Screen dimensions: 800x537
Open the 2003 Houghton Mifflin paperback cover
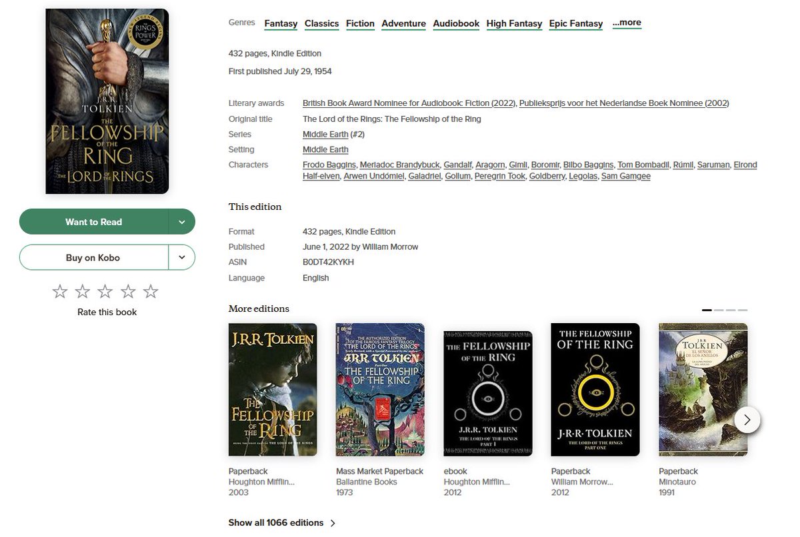pos(273,390)
